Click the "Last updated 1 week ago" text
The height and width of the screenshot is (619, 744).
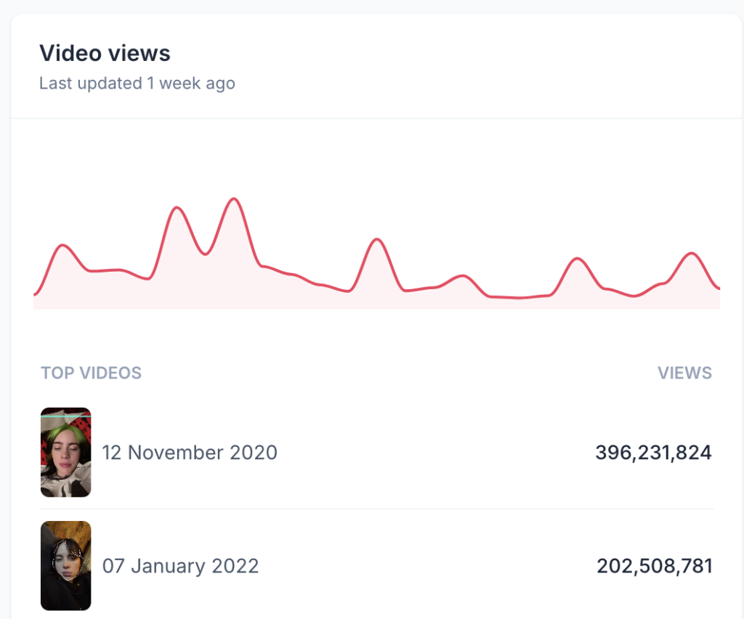coord(137,84)
